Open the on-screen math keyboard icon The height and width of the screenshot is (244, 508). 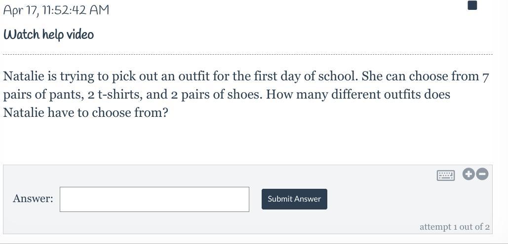[x=445, y=175]
